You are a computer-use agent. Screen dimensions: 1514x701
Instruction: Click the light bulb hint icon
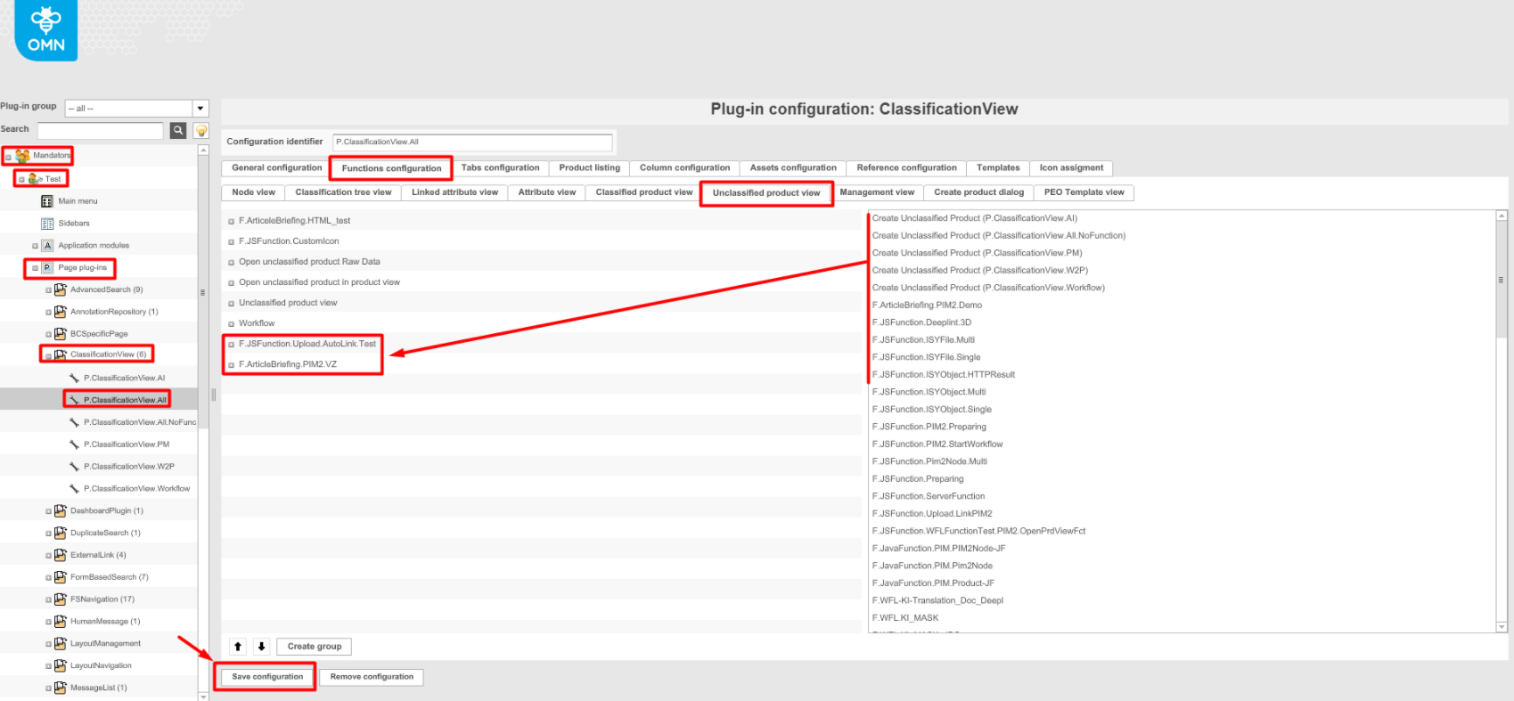(201, 131)
